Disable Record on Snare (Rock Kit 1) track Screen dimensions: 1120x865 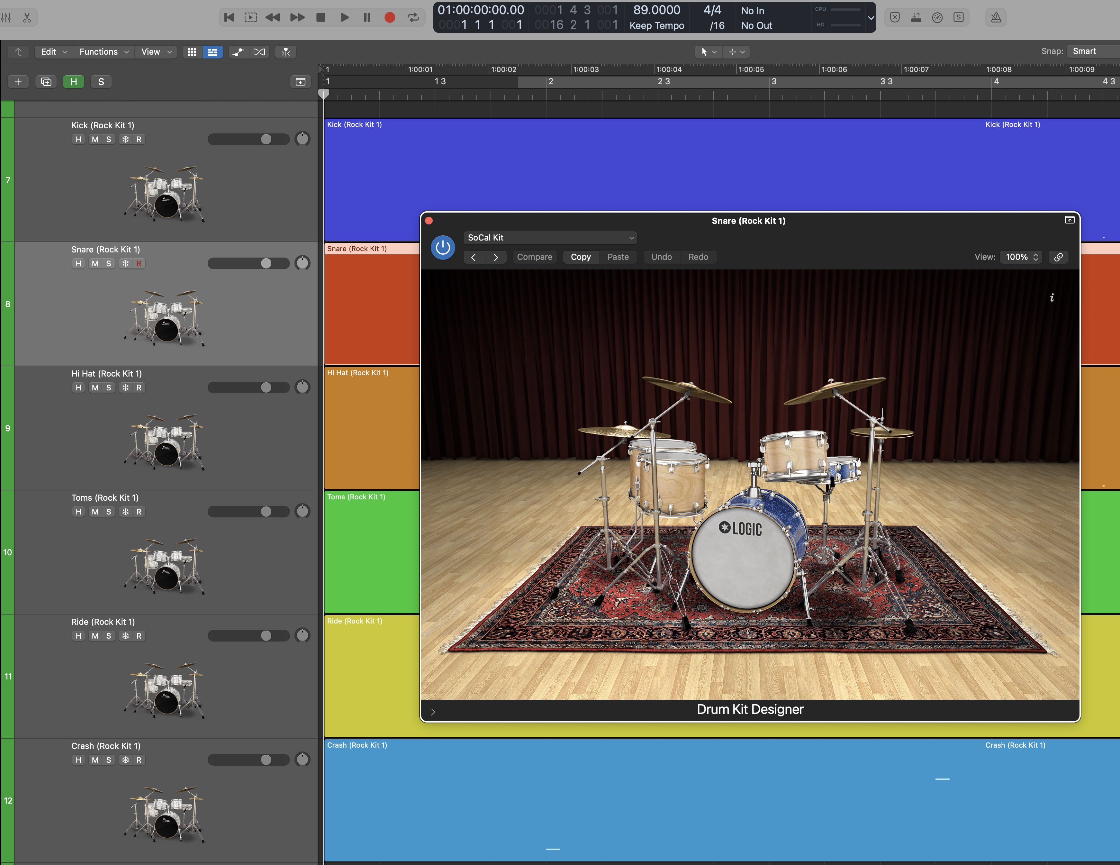click(x=139, y=264)
